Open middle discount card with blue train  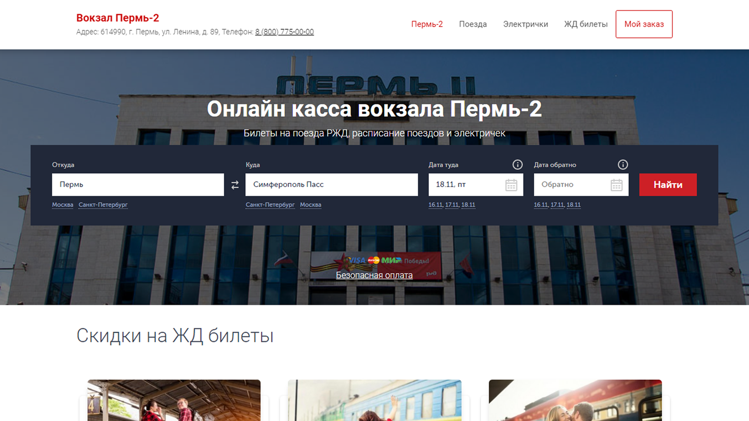click(x=374, y=400)
